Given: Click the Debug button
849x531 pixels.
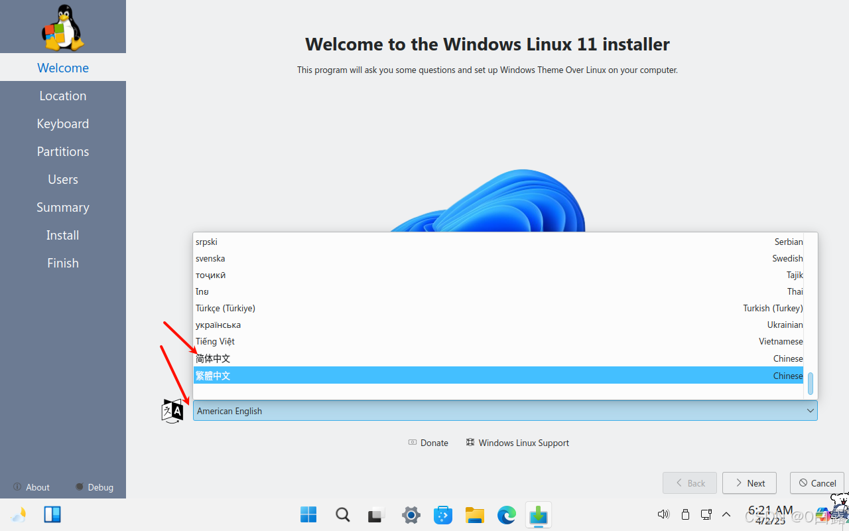Looking at the screenshot, I should (x=94, y=487).
